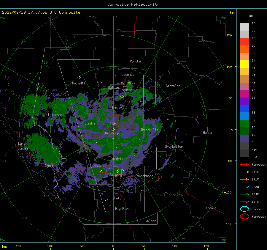
Task: Click the radar centre diamond between Olds and Didsbury
Action: coord(113,129)
